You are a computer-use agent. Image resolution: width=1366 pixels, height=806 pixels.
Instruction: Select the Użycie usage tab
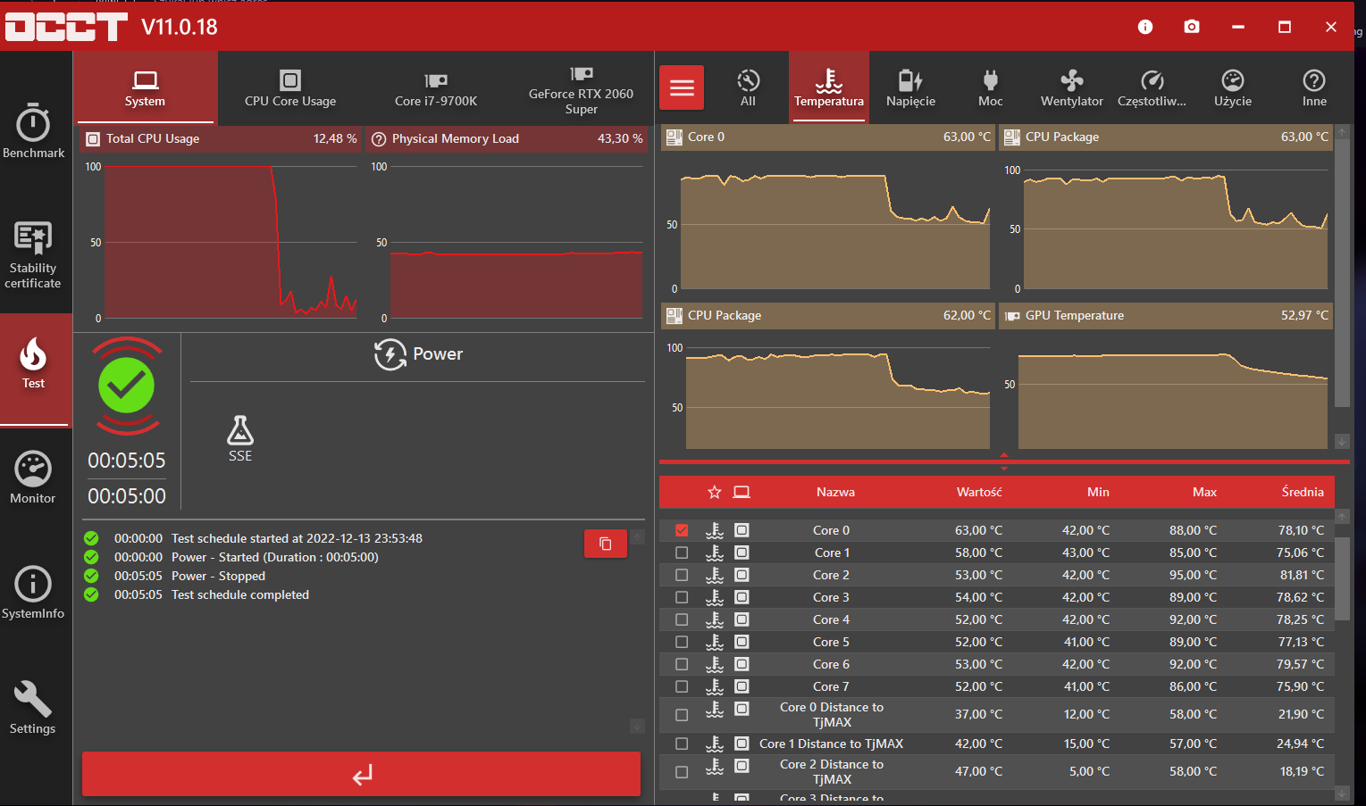point(1233,87)
